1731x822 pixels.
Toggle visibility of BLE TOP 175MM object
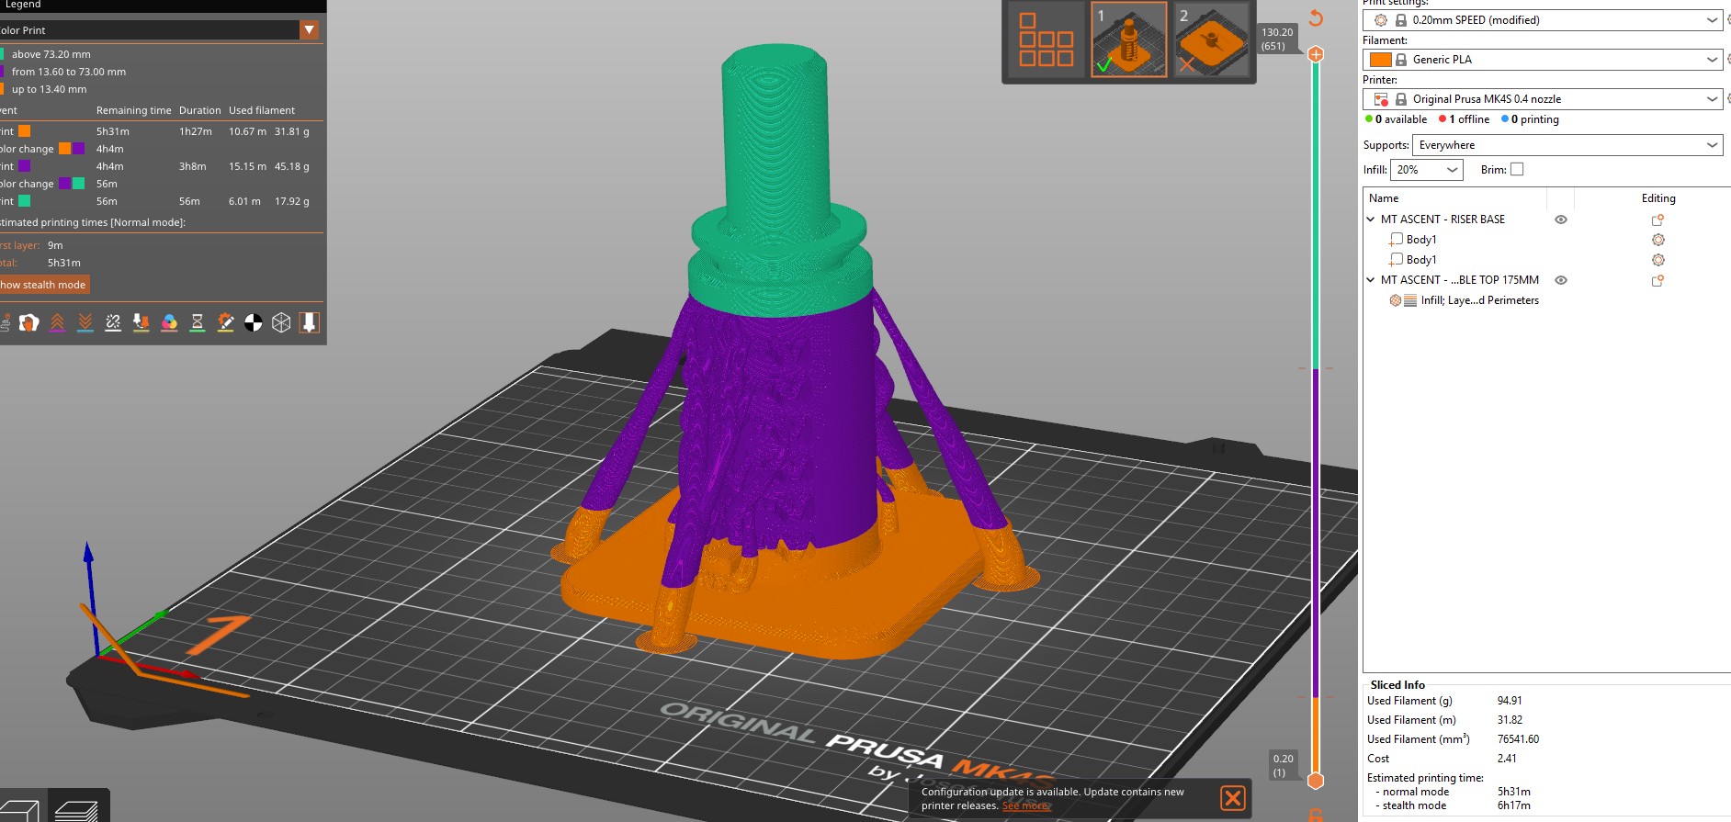pos(1560,280)
